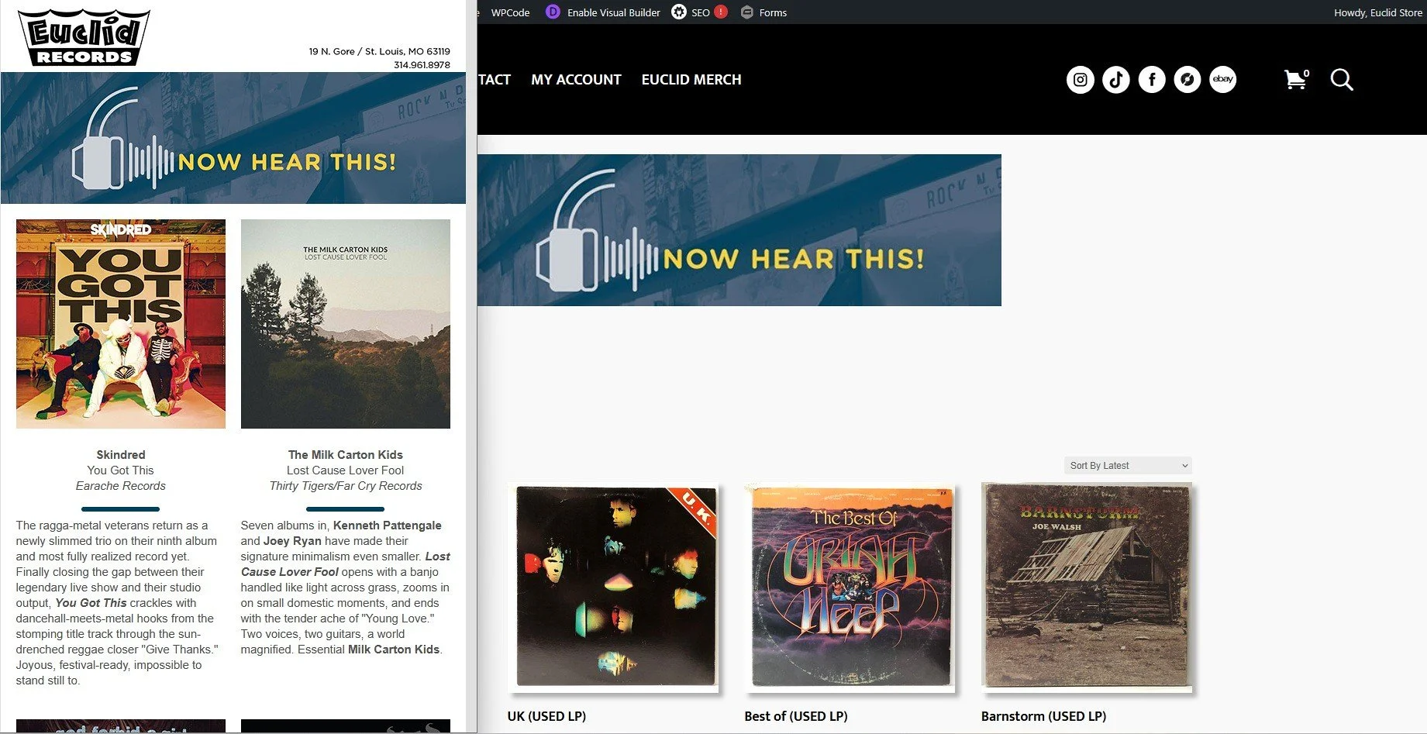This screenshot has height=734, width=1427.
Task: Open the Discogs social icon
Action: tap(1187, 80)
